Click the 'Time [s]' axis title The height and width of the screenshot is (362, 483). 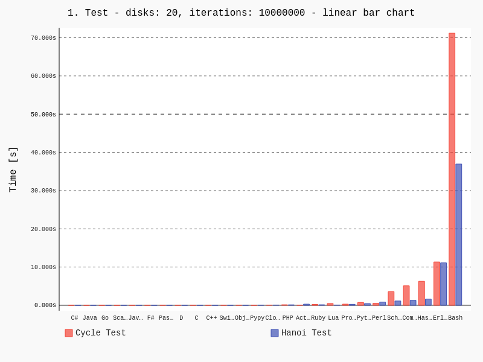point(13,170)
